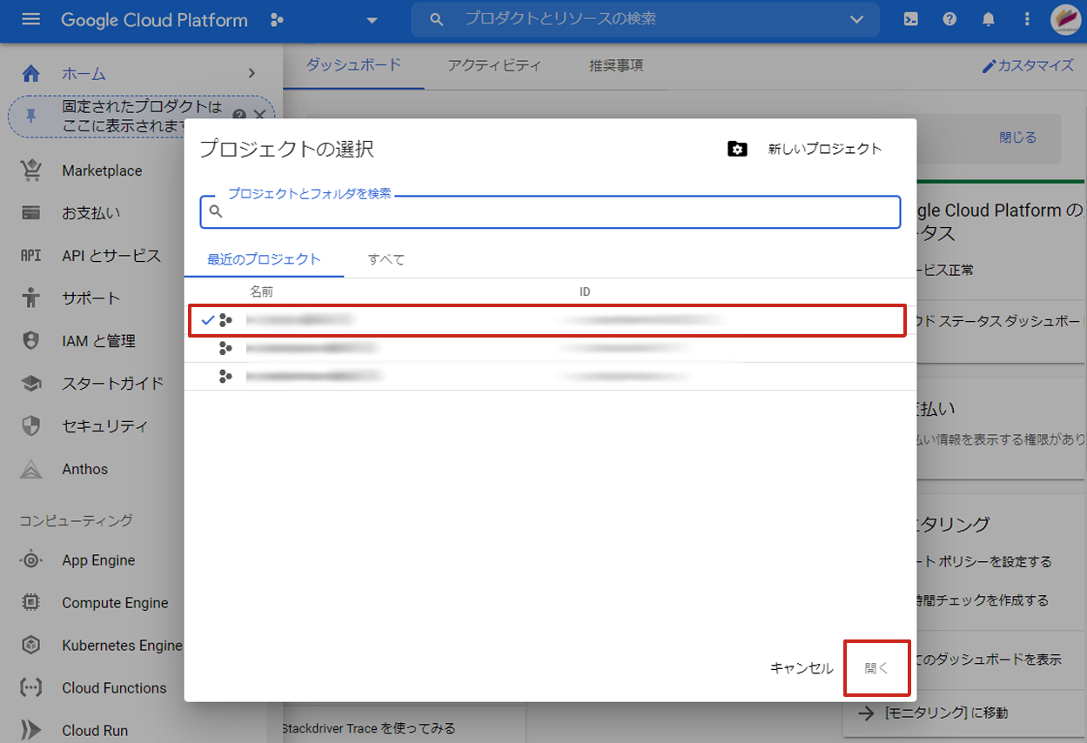The height and width of the screenshot is (743, 1087).
Task: Switch to the すべて tab
Action: [386, 259]
